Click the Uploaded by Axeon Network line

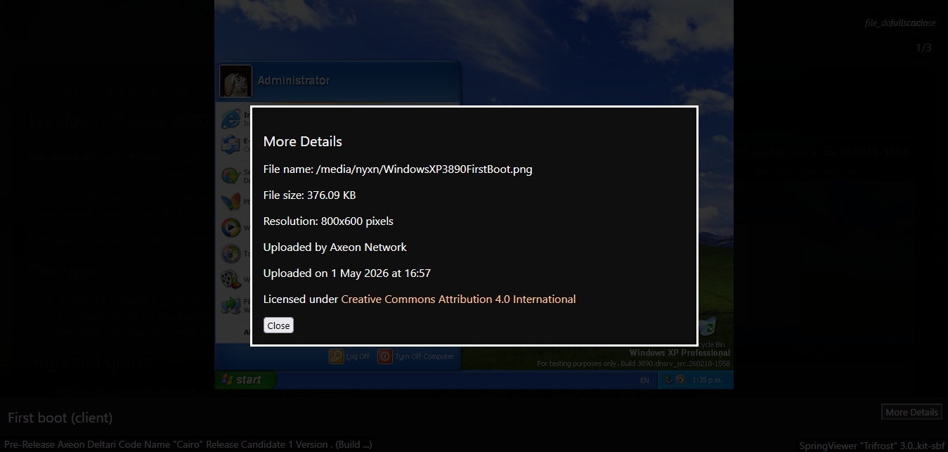(x=335, y=247)
